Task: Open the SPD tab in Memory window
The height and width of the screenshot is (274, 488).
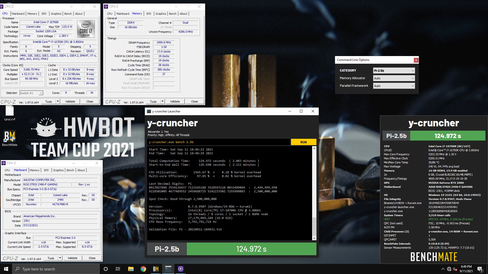Action: click(x=149, y=14)
